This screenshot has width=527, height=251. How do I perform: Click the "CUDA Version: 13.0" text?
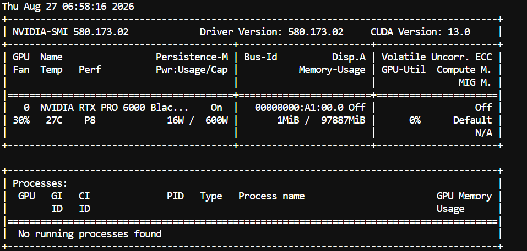[x=421, y=32]
